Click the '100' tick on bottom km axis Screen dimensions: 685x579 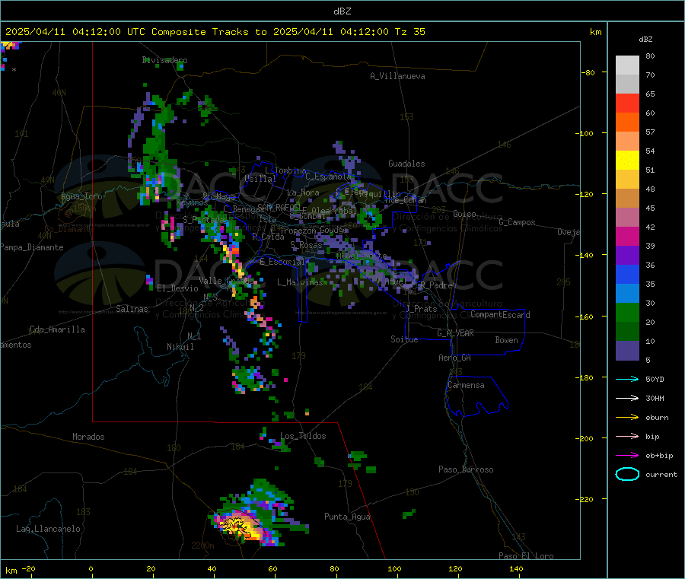coord(394,568)
